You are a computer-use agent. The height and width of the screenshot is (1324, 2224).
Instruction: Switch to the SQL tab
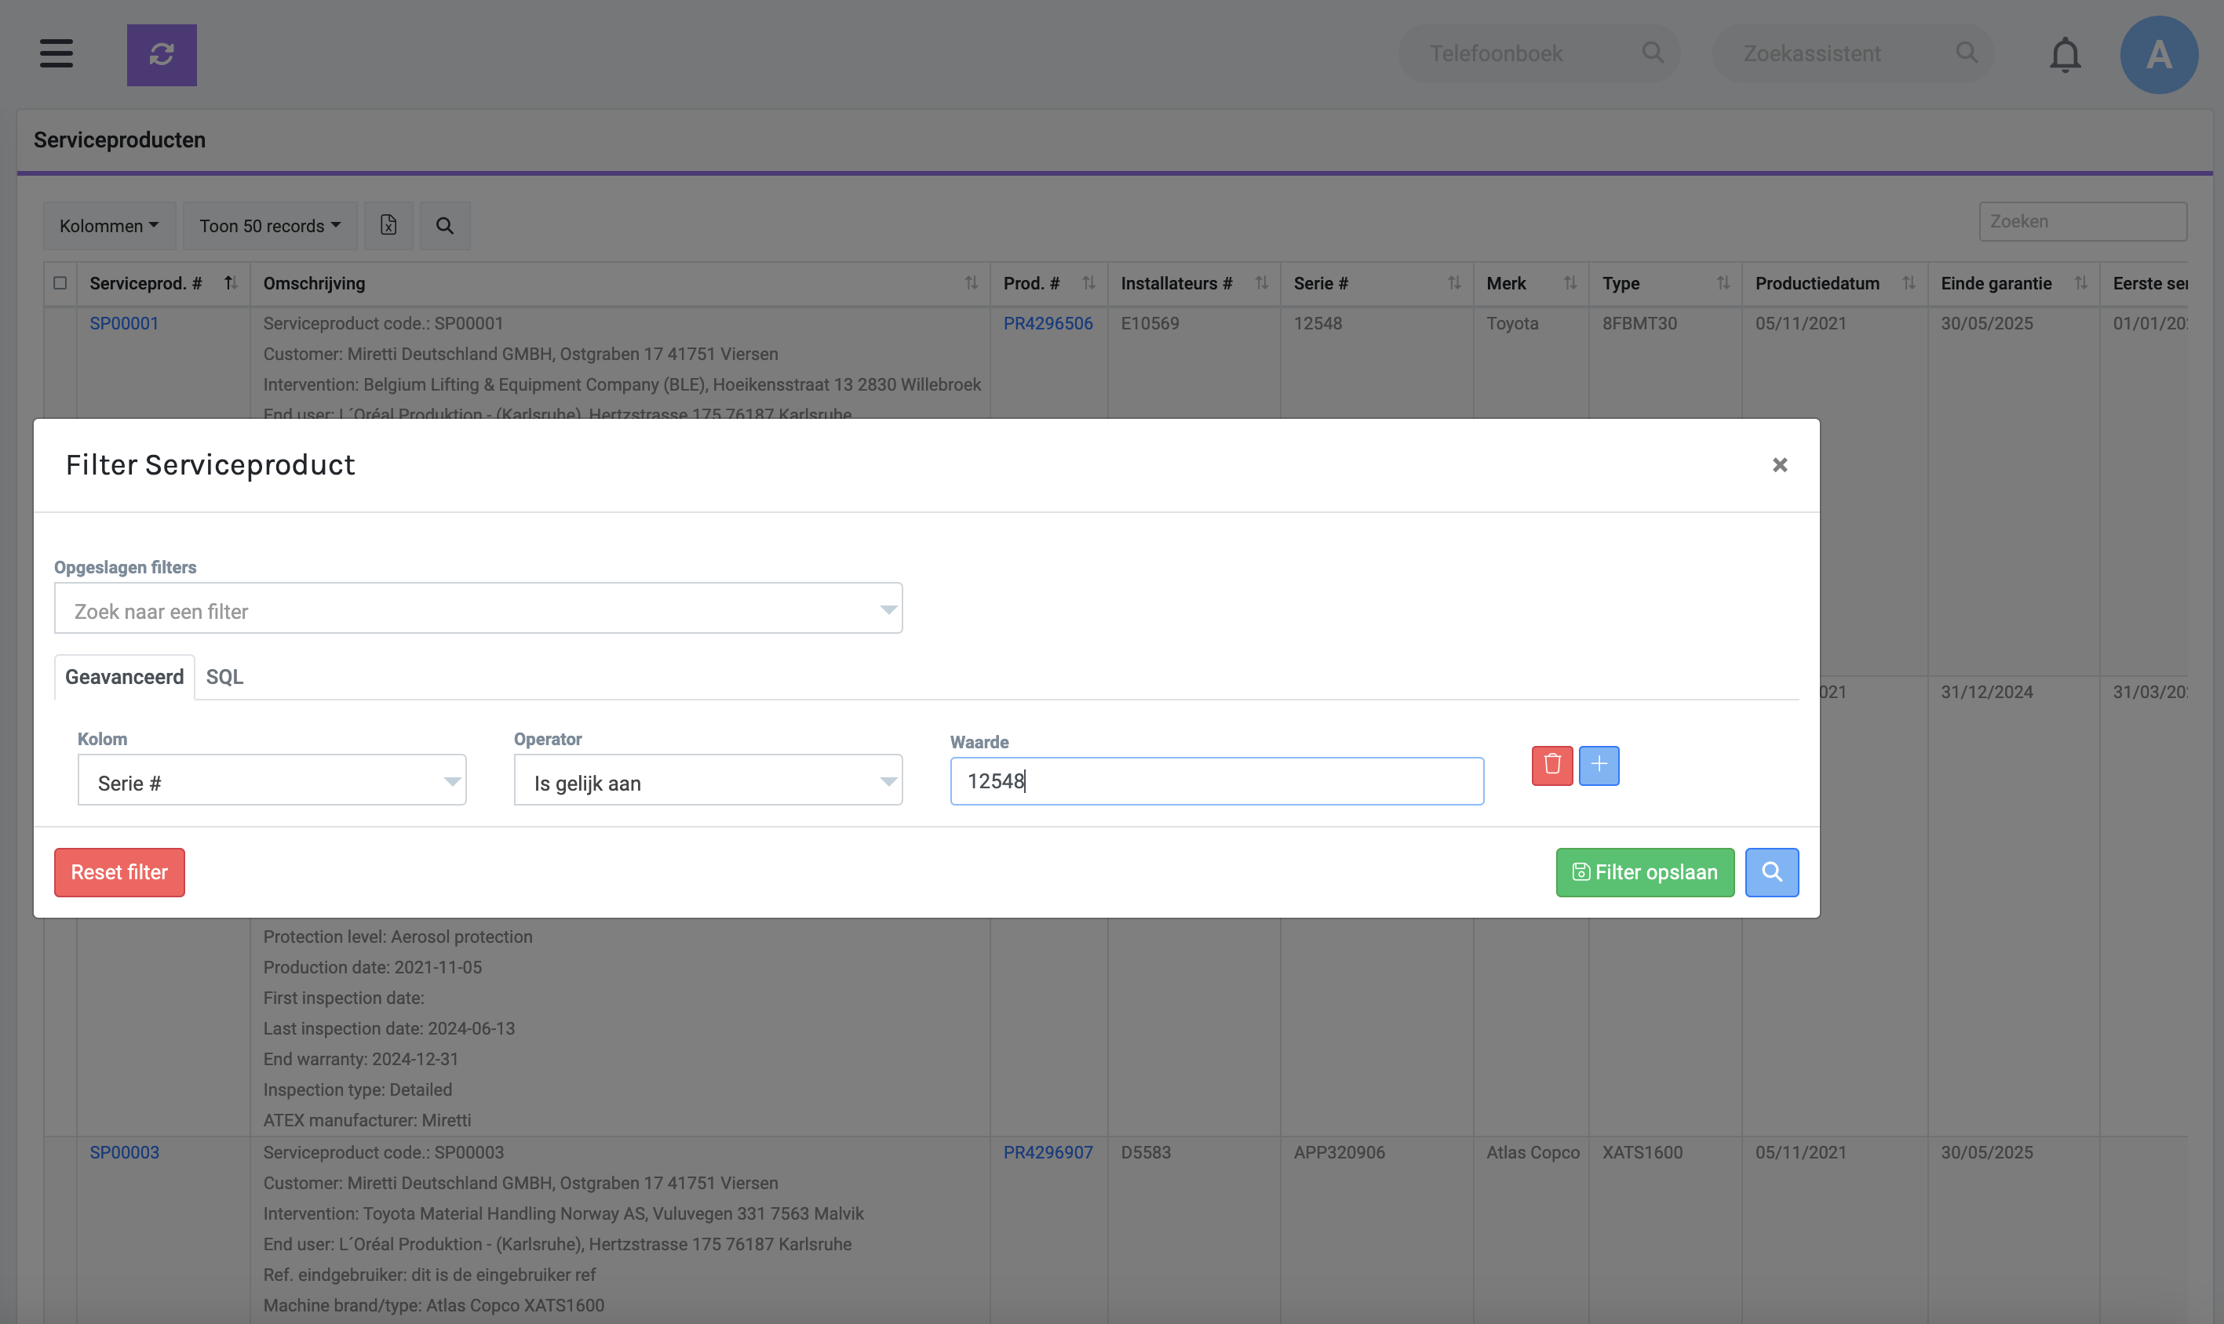[x=224, y=677]
